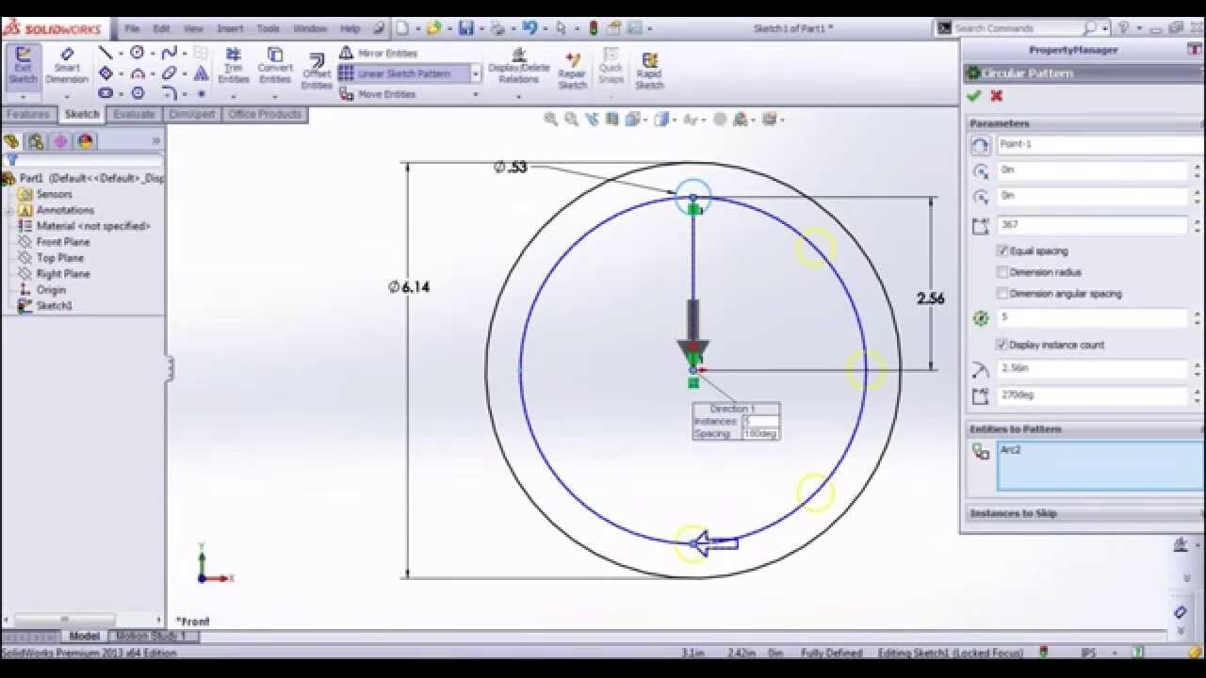Image resolution: width=1206 pixels, height=678 pixels.
Task: Toggle the Equal spacing checkbox
Action: point(1002,251)
